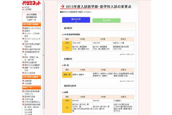Click red plus icon beside 医学部の系譜
The image size is (172, 115).
point(23,96)
